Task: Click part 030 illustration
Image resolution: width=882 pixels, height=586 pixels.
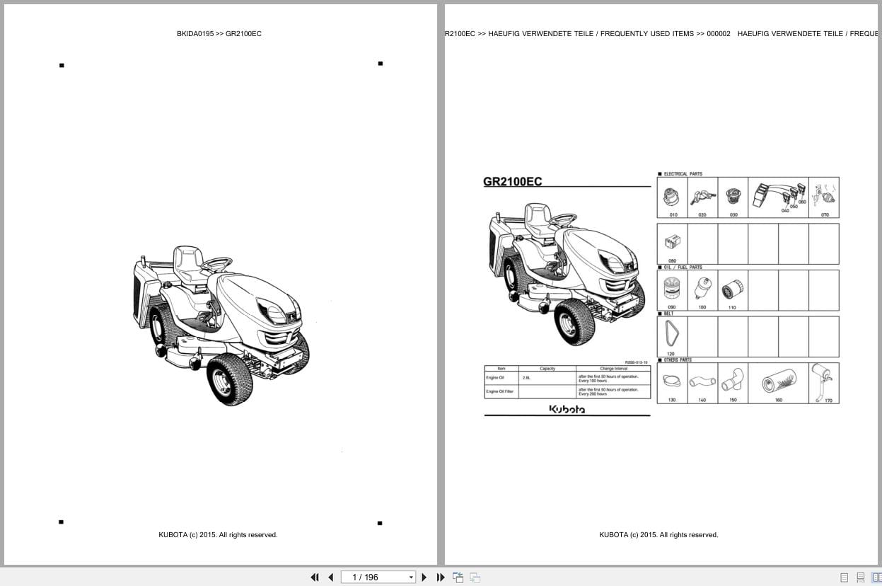Action: 733,197
